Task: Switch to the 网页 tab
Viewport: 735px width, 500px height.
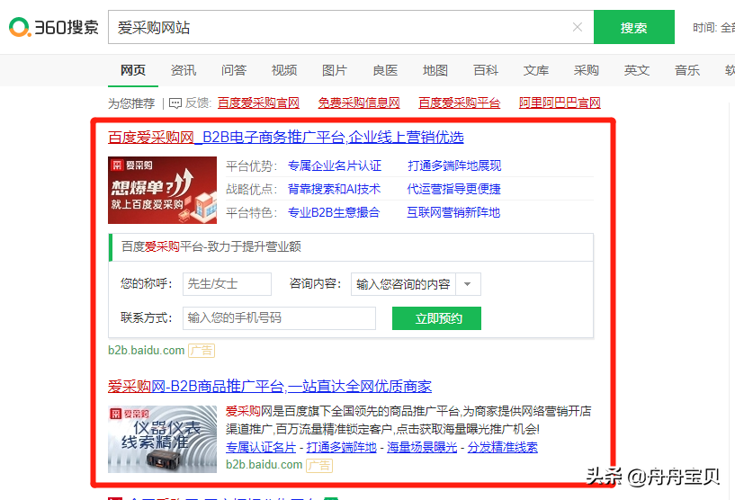Action: click(x=133, y=70)
